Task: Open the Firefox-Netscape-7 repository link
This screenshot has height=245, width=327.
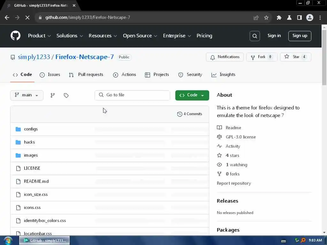Action: (x=84, y=57)
